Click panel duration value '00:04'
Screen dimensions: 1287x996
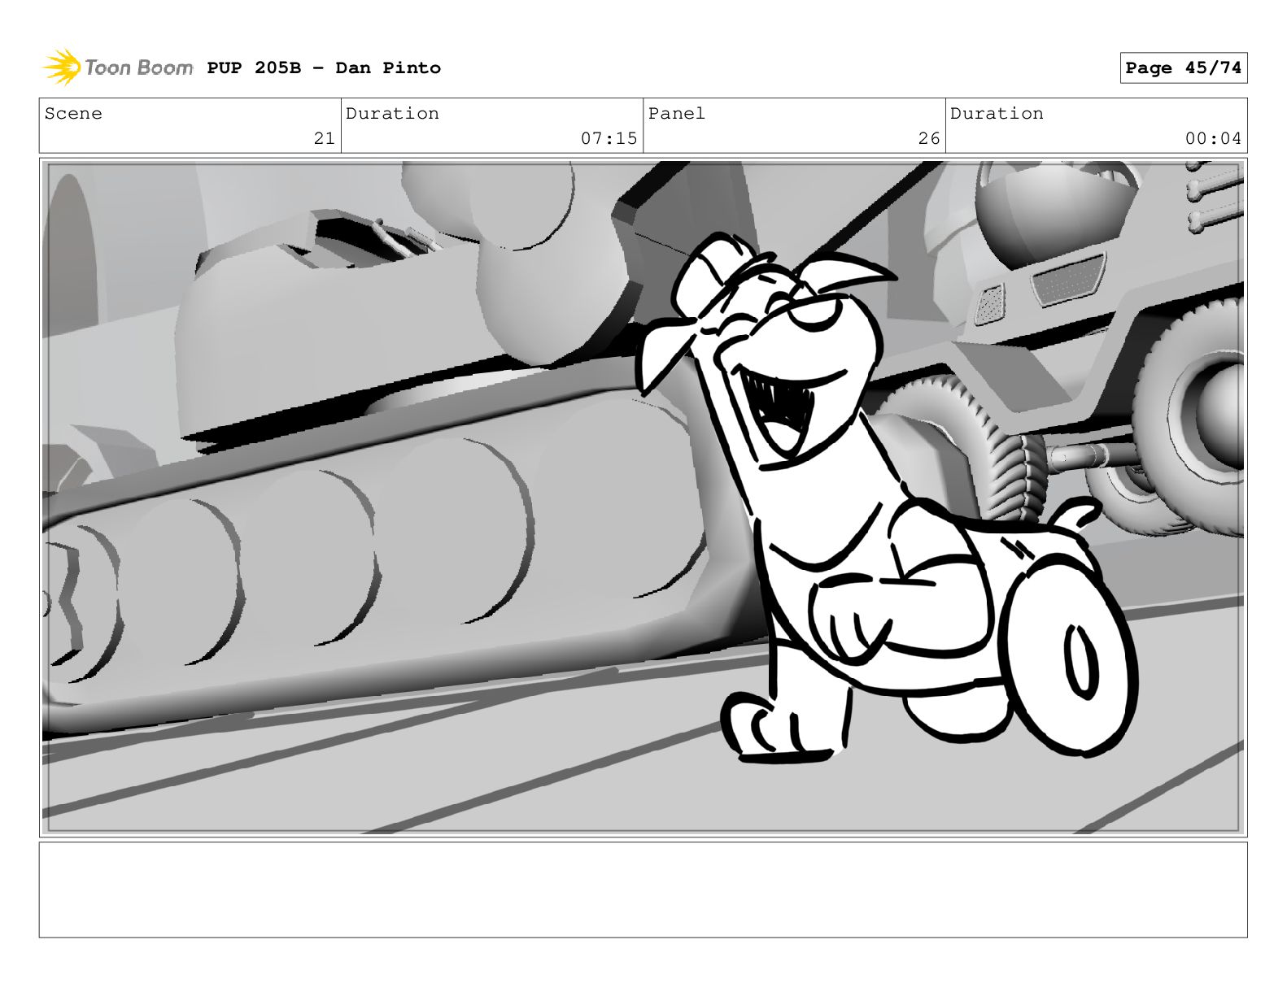pyautogui.click(x=1213, y=139)
